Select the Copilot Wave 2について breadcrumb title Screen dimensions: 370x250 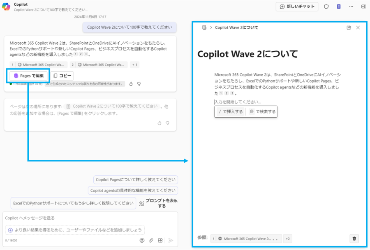tap(236, 27)
